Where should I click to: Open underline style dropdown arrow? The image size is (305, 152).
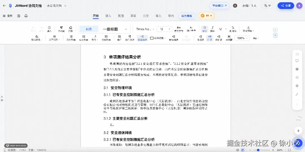226,29
